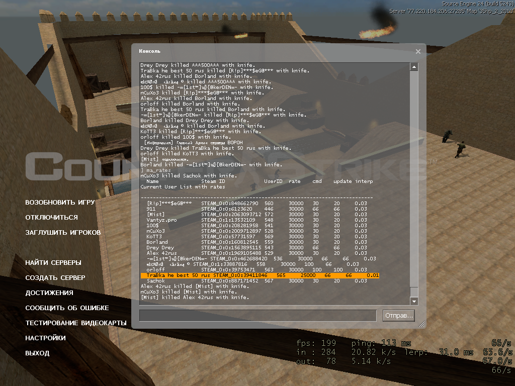Open НАСТРОЙКИ menu item

pyautogui.click(x=45, y=338)
